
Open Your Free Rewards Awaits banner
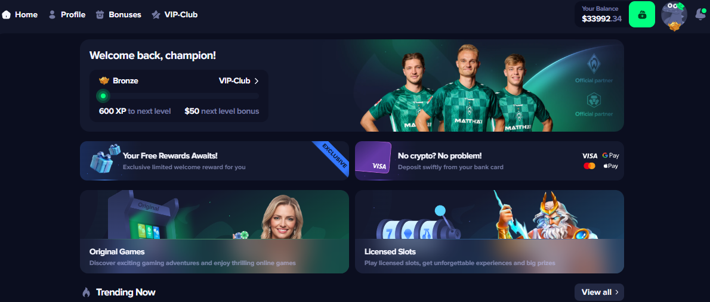pyautogui.click(x=215, y=160)
